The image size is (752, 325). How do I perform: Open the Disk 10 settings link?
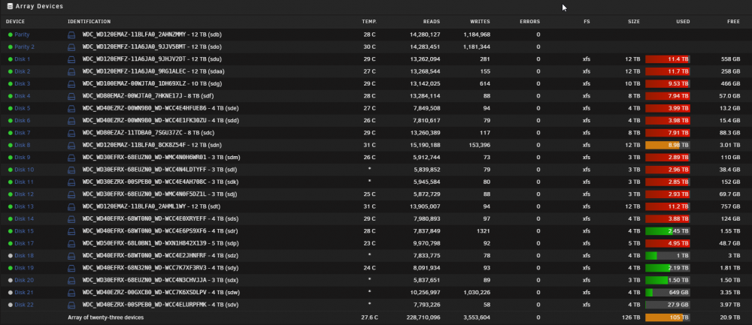click(x=24, y=170)
